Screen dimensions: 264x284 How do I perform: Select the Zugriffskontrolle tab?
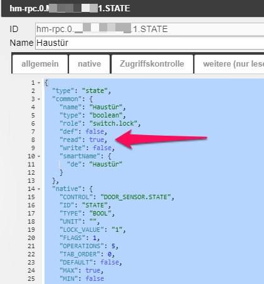(x=152, y=64)
